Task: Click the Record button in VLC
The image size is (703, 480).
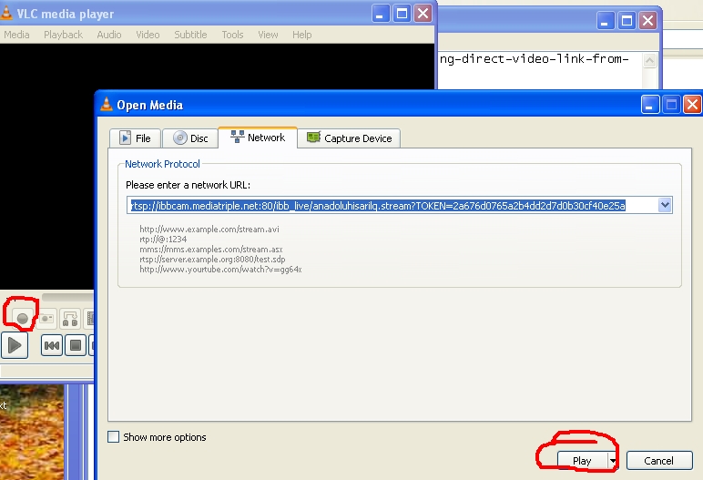Action: tap(23, 319)
